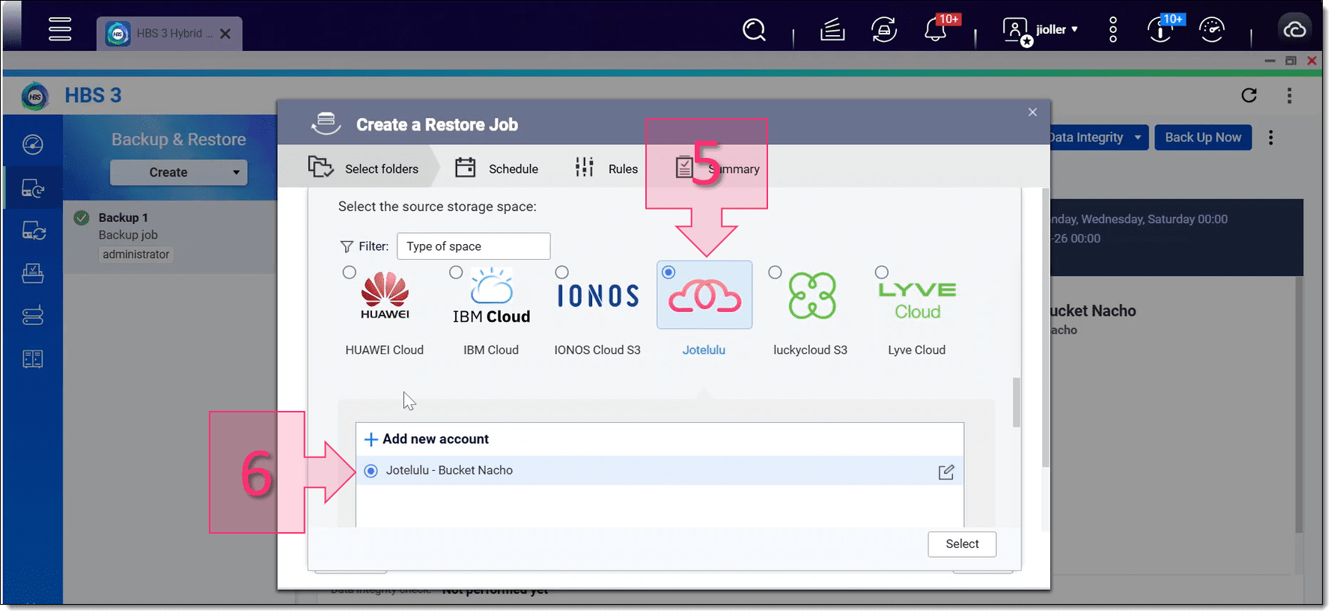
Task: Go to the Rules step
Action: click(606, 168)
